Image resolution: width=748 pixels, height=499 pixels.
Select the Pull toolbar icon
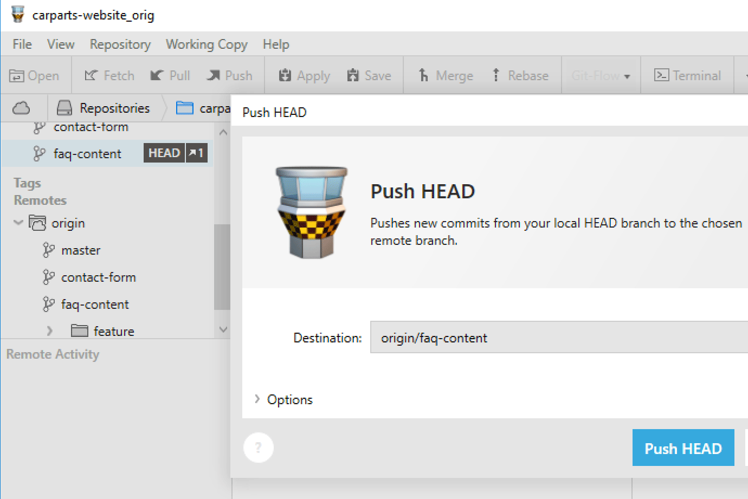pyautogui.click(x=170, y=75)
